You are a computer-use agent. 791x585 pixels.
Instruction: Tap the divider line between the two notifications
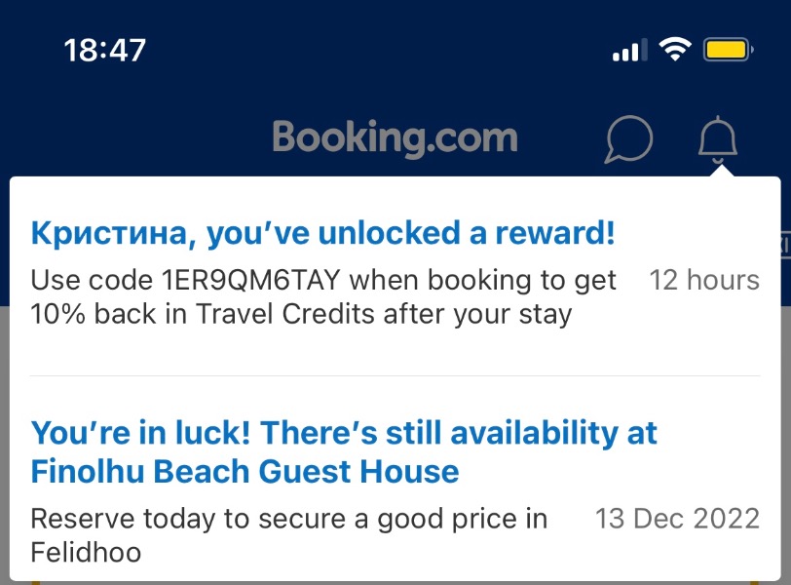tap(395, 375)
